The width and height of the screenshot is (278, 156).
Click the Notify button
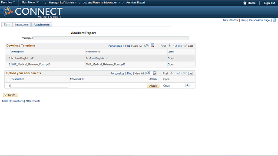10,95
